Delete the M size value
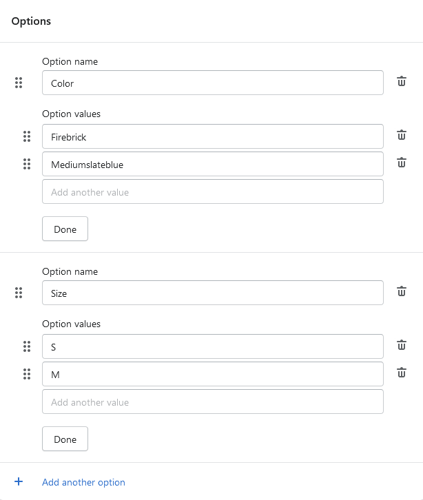The width and height of the screenshot is (423, 500). pyautogui.click(x=402, y=373)
